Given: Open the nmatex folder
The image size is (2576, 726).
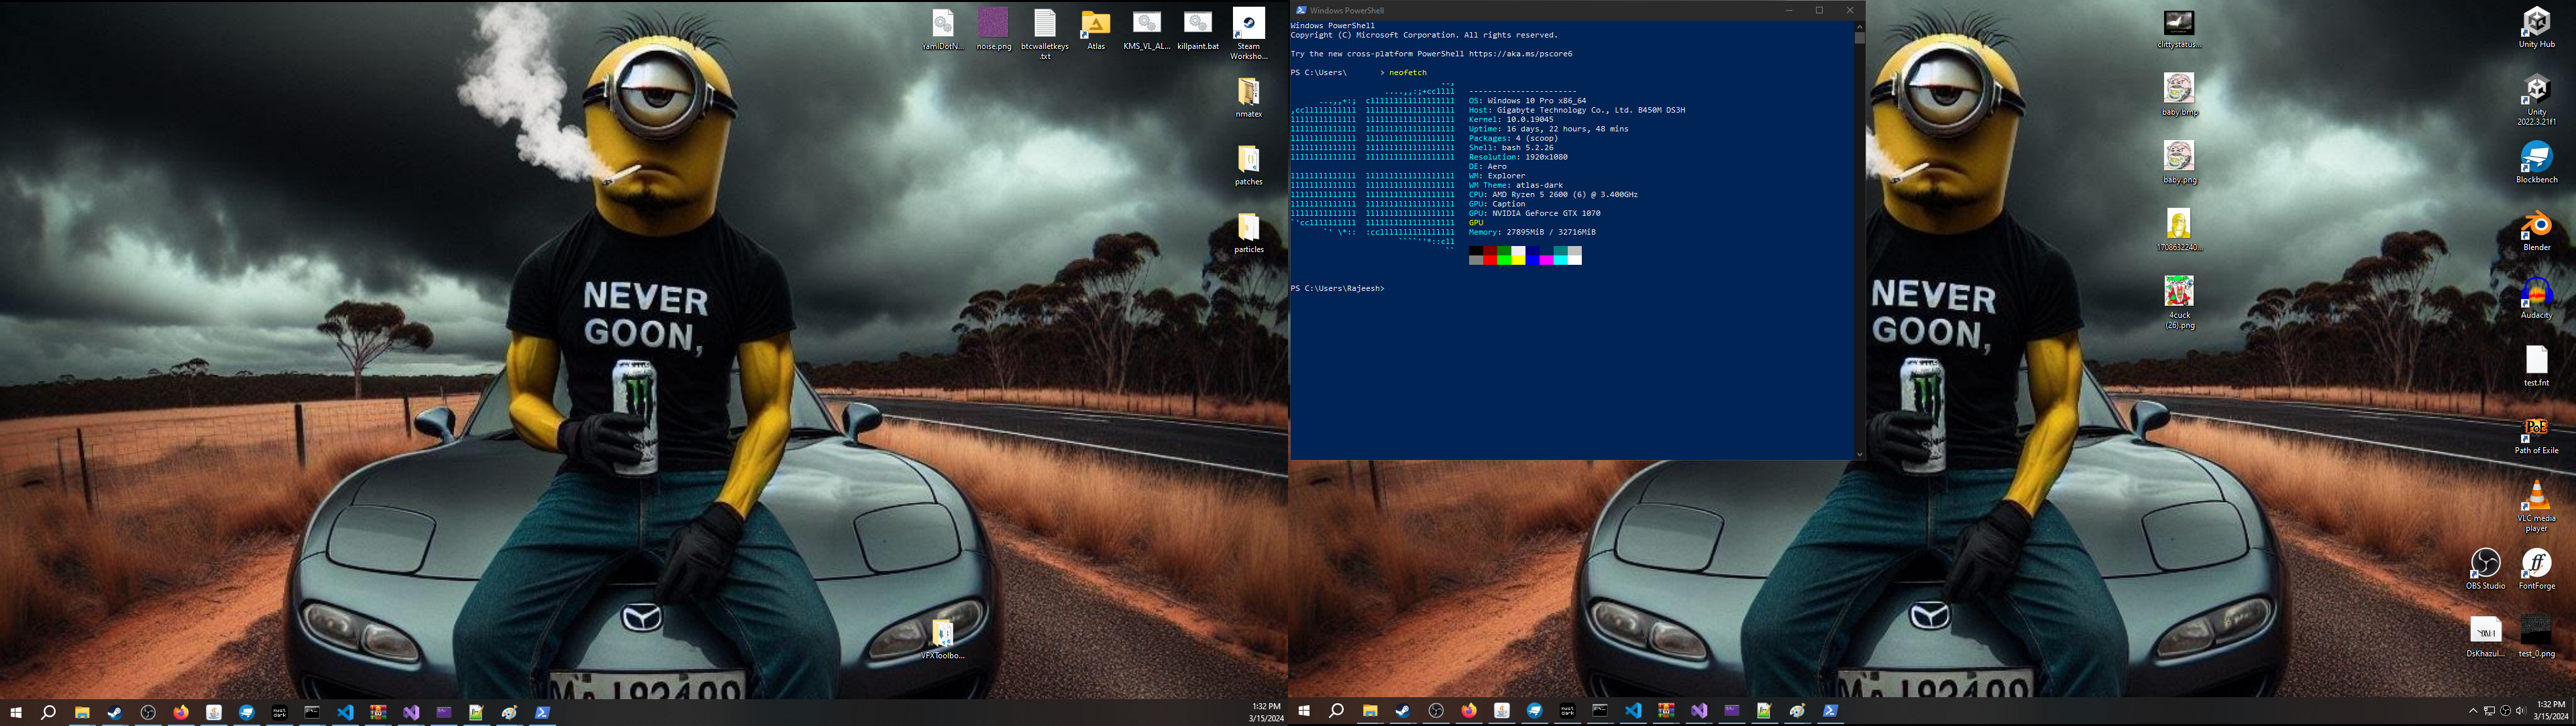Looking at the screenshot, I should (1248, 98).
